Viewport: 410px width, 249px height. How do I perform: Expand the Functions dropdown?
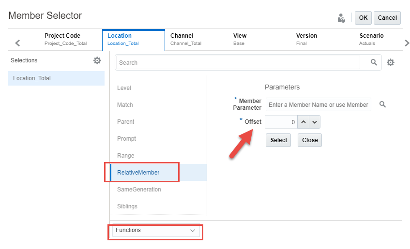(155, 231)
